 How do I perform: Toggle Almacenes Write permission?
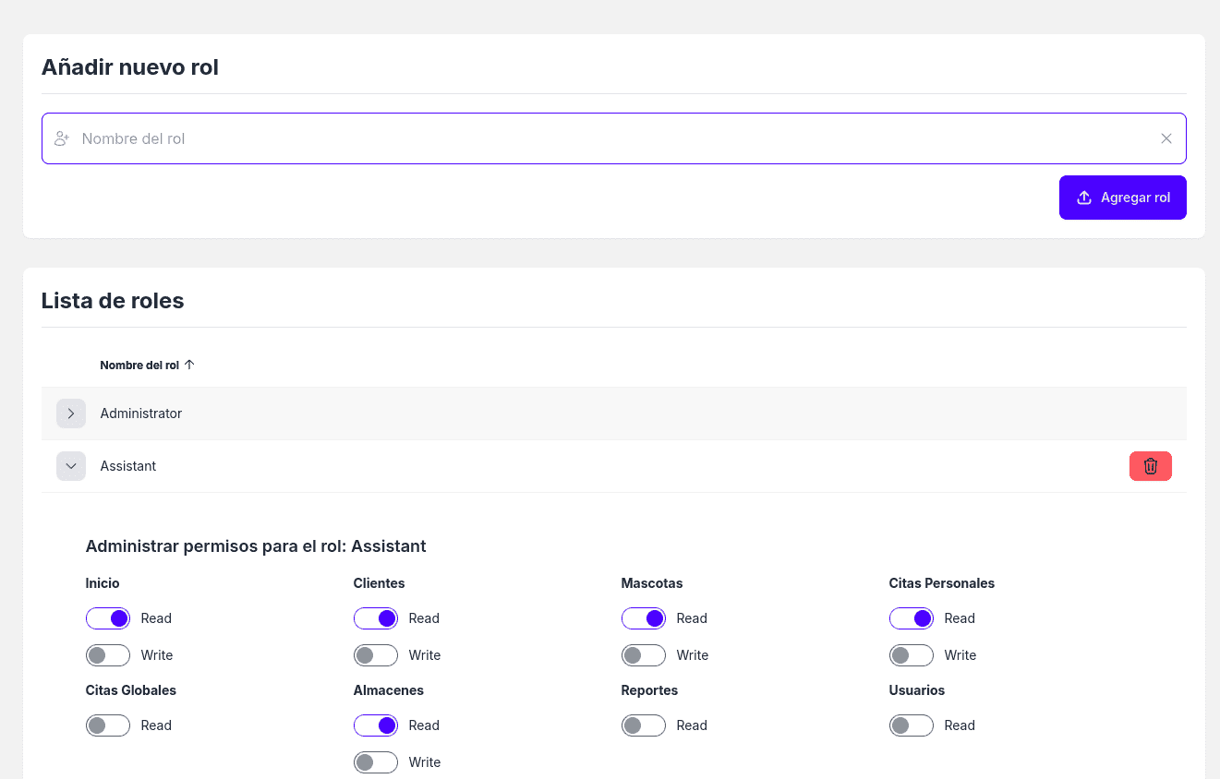pyautogui.click(x=376, y=762)
